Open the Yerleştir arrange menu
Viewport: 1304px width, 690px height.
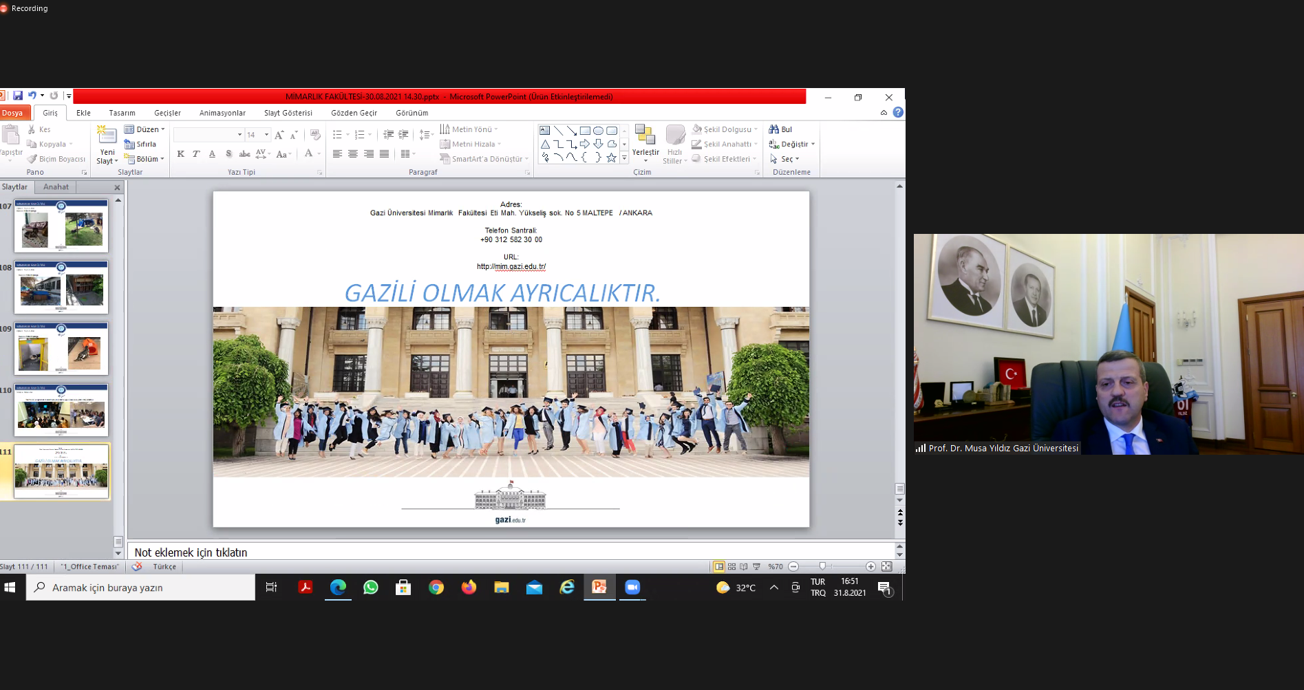click(x=645, y=144)
